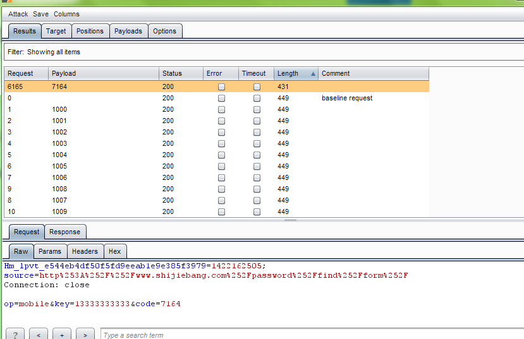This screenshot has width=524, height=339.
Task: Sort by the Timeout column header
Action: click(256, 73)
